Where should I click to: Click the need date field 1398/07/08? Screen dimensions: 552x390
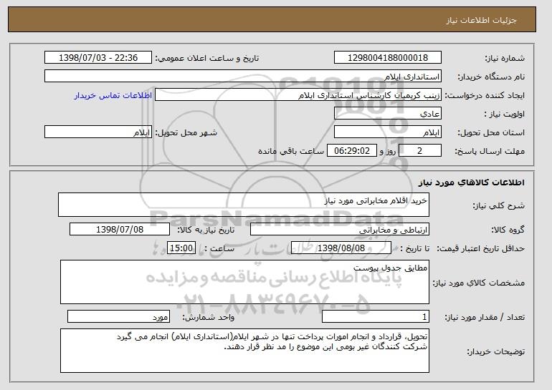[x=120, y=230]
